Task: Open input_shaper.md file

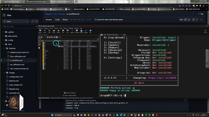Action: point(16,85)
